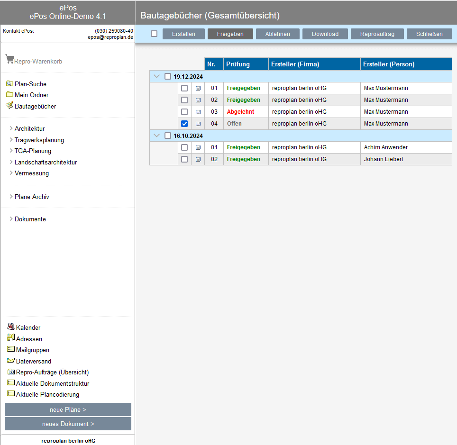The height and width of the screenshot is (445, 457).
Task: Check entry 02 of 19.12.2024
Action: coord(184,100)
